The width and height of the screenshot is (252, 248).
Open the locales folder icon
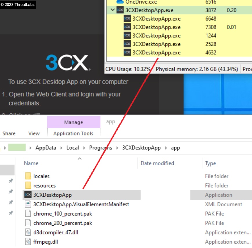(x=28, y=176)
